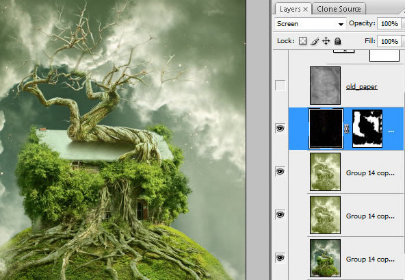
Task: Show the hidden old_paper layer
Action: click(x=280, y=86)
